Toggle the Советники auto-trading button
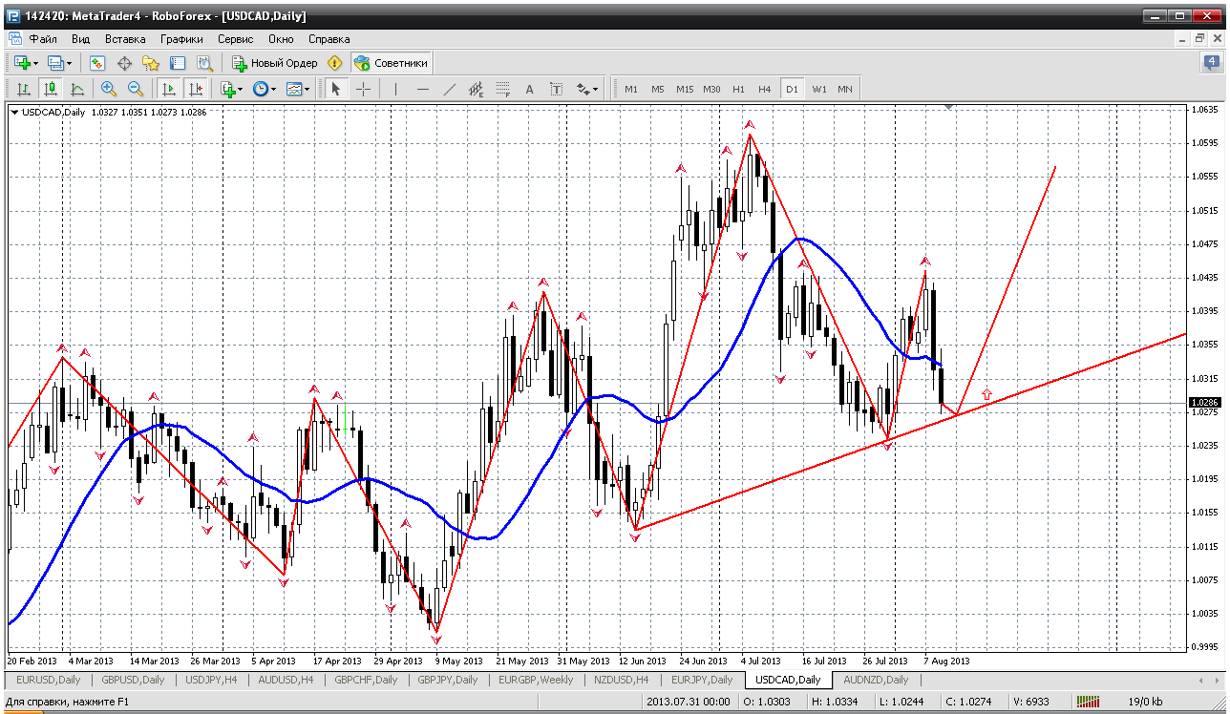 point(392,63)
